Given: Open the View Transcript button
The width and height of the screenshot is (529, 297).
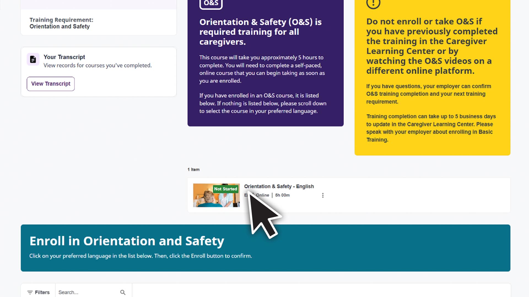Looking at the screenshot, I should click(51, 84).
